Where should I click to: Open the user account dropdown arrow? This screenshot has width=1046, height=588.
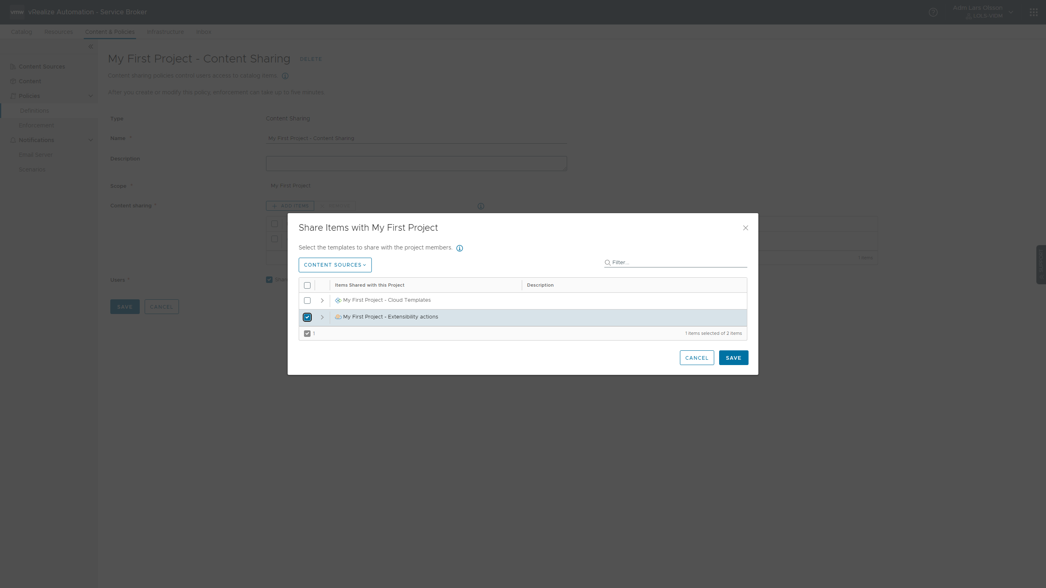click(x=1011, y=12)
